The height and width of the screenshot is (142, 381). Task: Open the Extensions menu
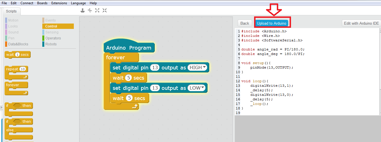[59, 3]
